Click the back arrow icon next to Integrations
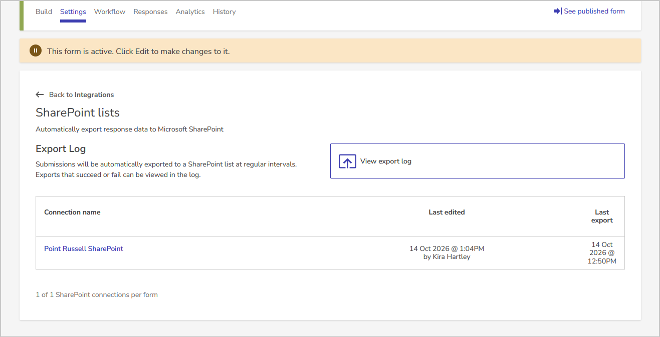 point(40,94)
